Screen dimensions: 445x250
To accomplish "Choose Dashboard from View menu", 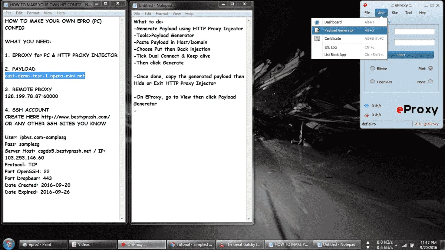I will tap(349, 22).
